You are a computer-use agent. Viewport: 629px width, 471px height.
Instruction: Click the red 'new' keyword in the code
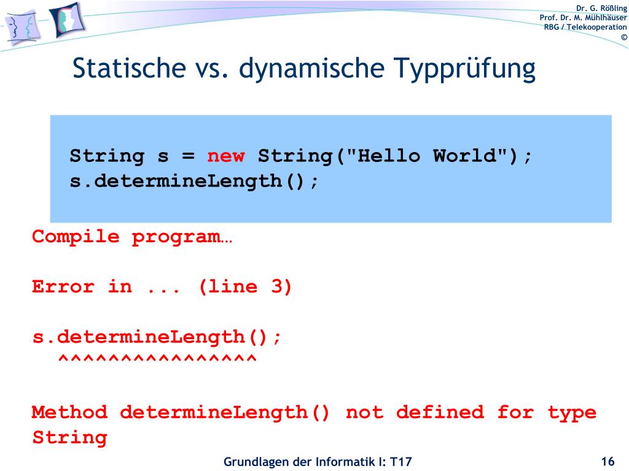226,156
